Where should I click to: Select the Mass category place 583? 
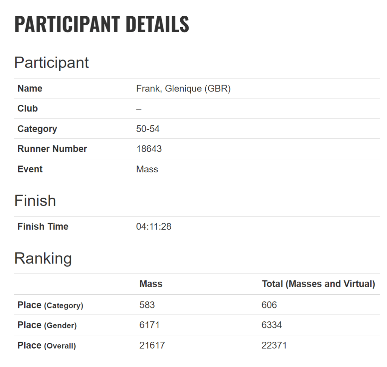[147, 305]
